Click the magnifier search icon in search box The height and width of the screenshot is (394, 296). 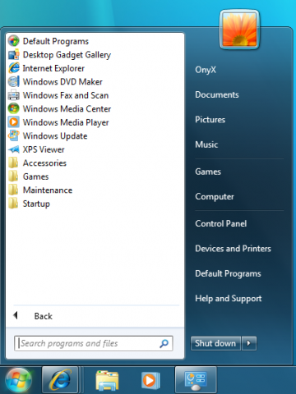pyautogui.click(x=164, y=343)
